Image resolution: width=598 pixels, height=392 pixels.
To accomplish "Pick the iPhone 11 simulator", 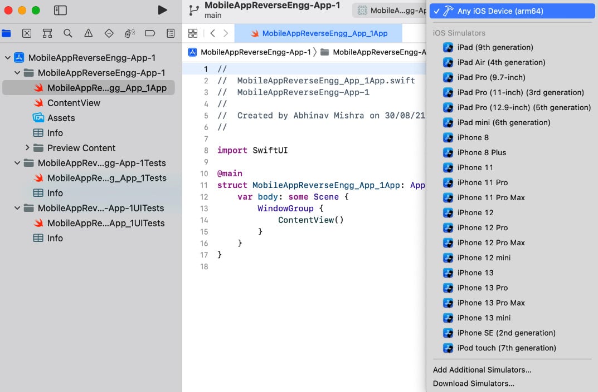I will [512, 167].
